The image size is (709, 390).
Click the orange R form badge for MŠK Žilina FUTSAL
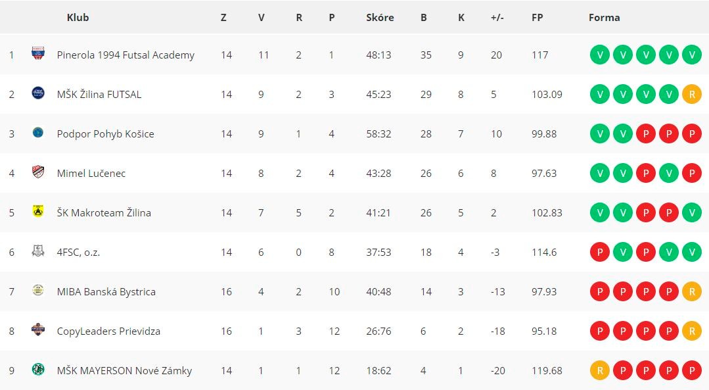pos(692,94)
